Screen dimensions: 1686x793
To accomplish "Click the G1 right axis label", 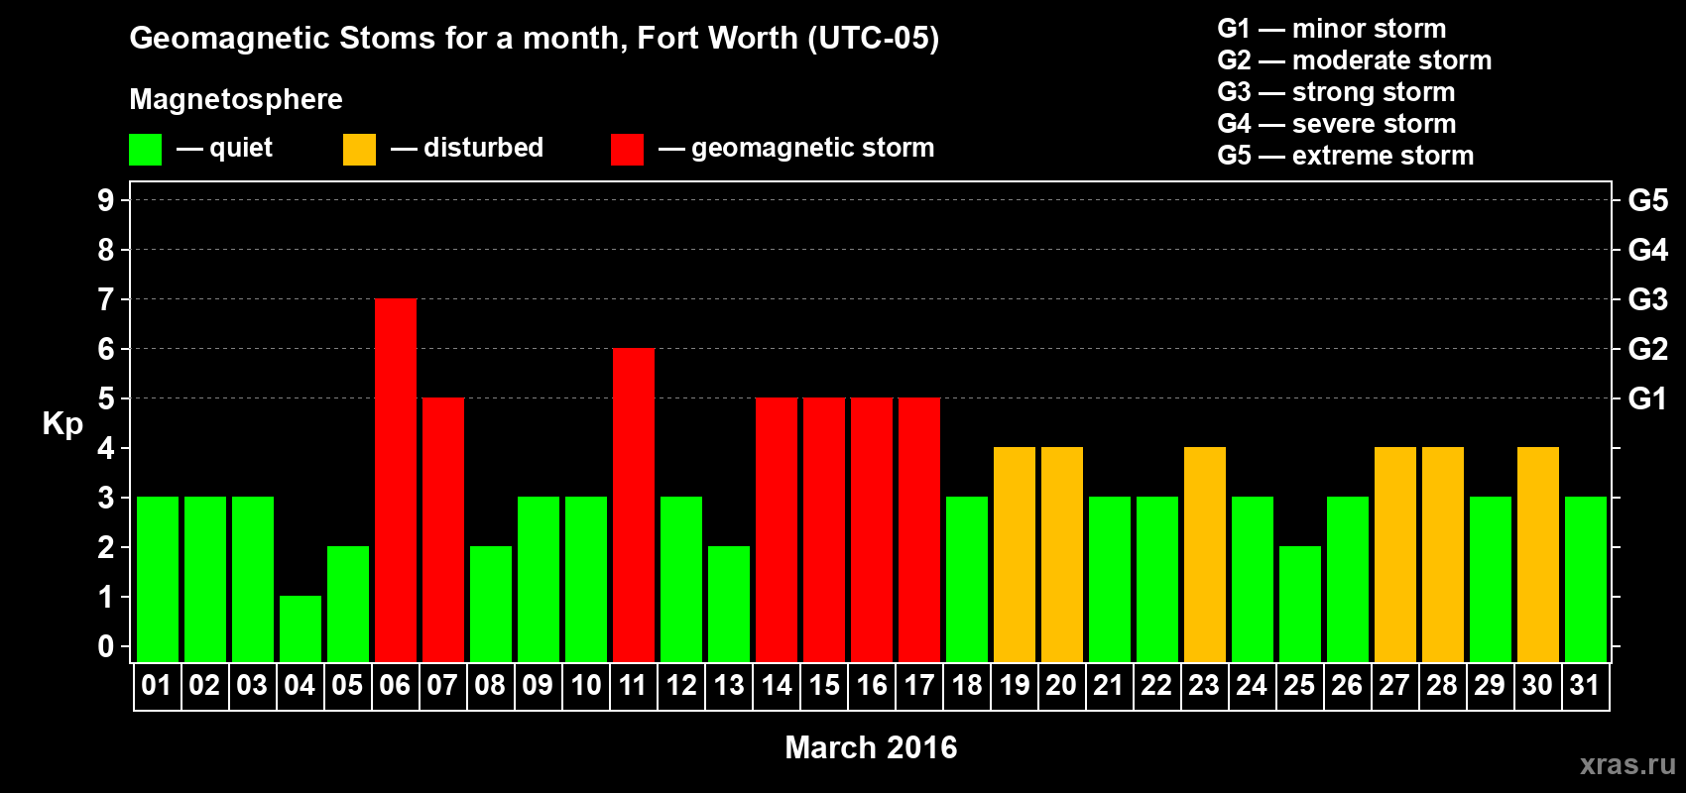I will pyautogui.click(x=1648, y=398).
